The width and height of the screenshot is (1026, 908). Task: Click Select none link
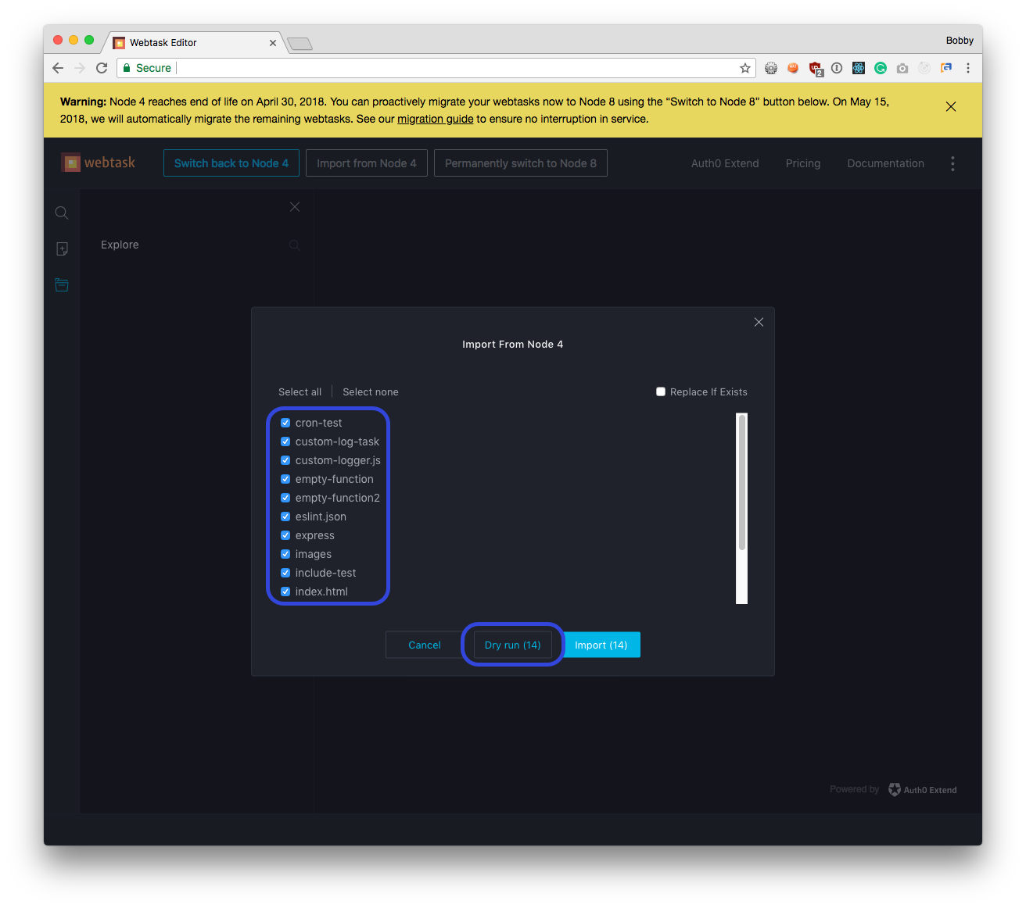[x=371, y=391]
